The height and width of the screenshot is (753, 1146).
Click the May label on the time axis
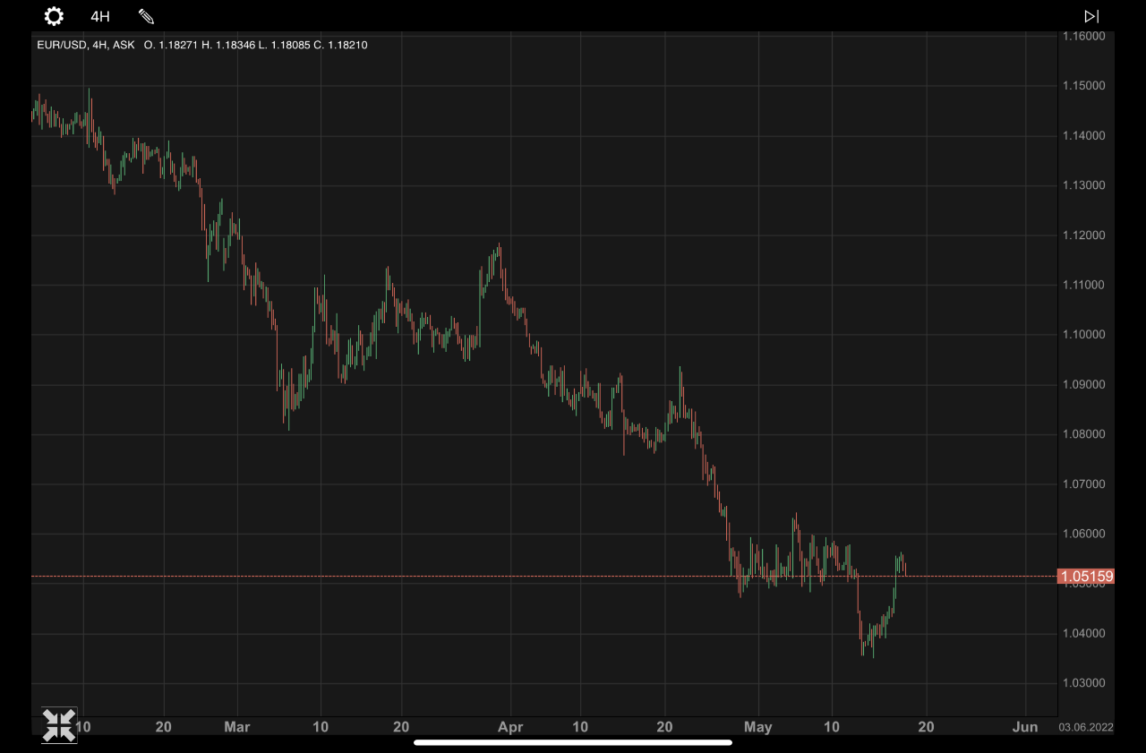pos(757,727)
